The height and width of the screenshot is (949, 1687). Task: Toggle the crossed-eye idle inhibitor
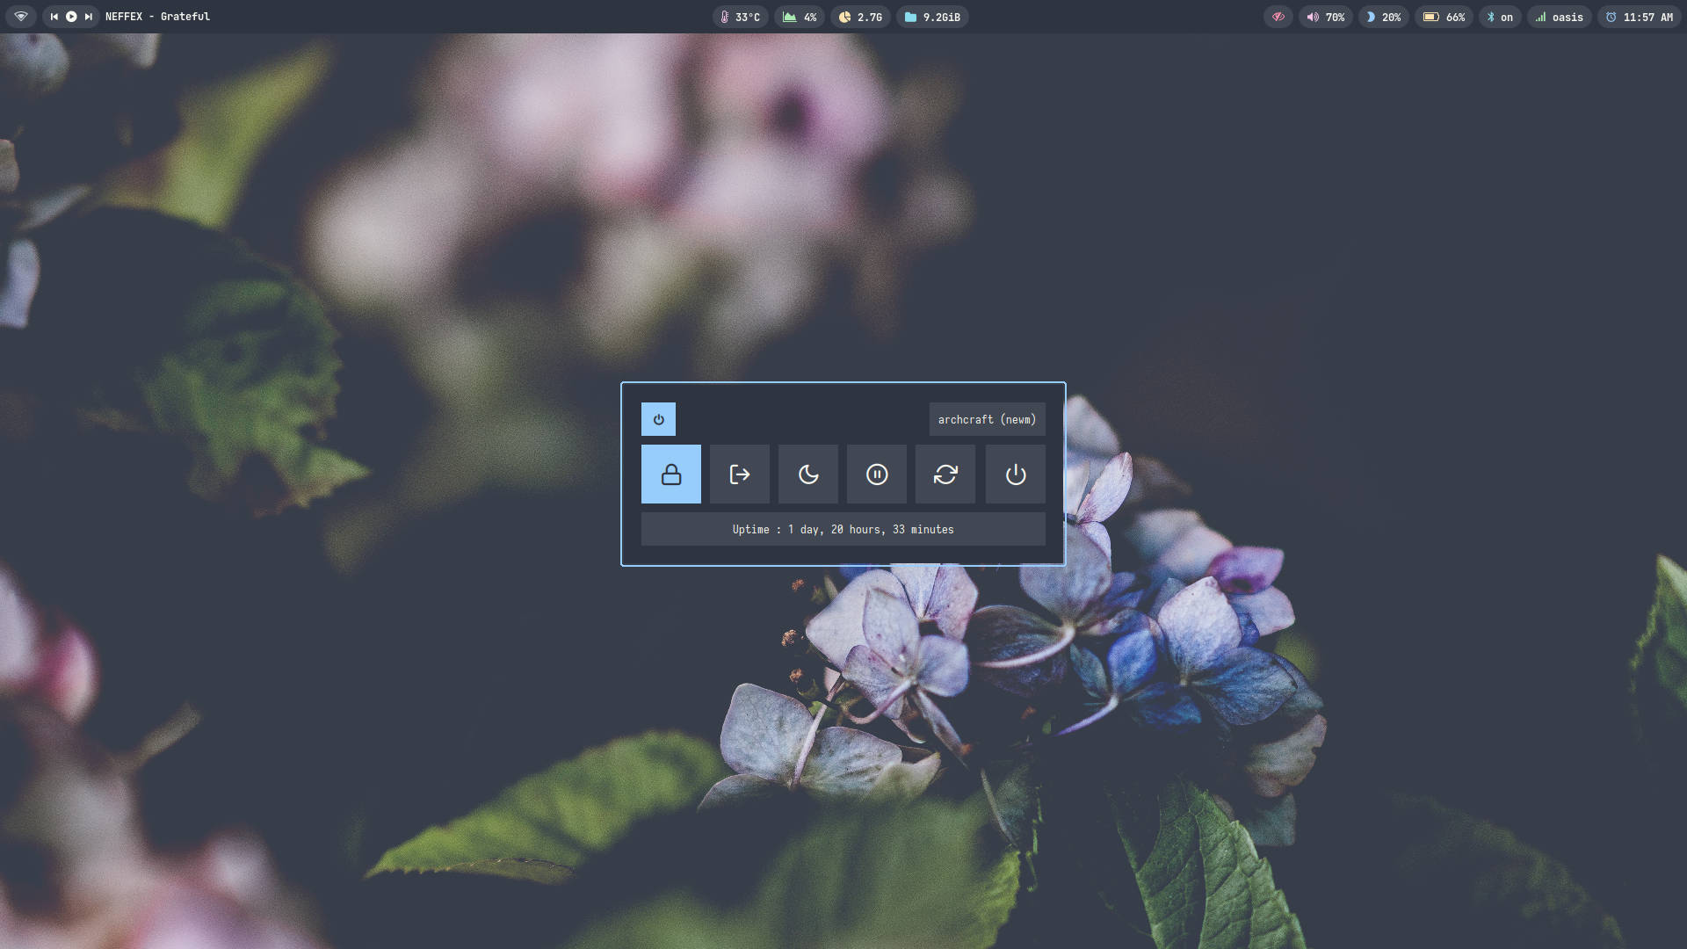(x=1278, y=17)
